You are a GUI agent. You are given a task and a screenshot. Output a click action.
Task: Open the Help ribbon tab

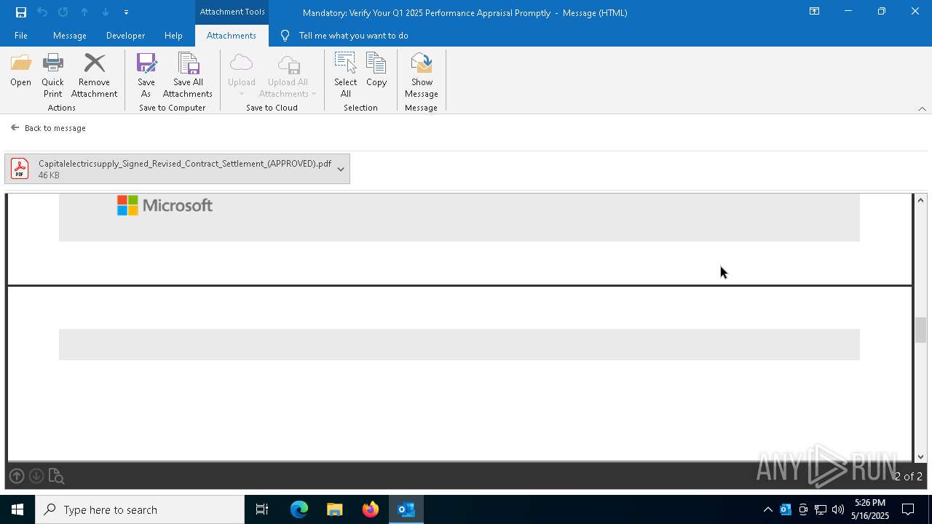[x=173, y=36]
